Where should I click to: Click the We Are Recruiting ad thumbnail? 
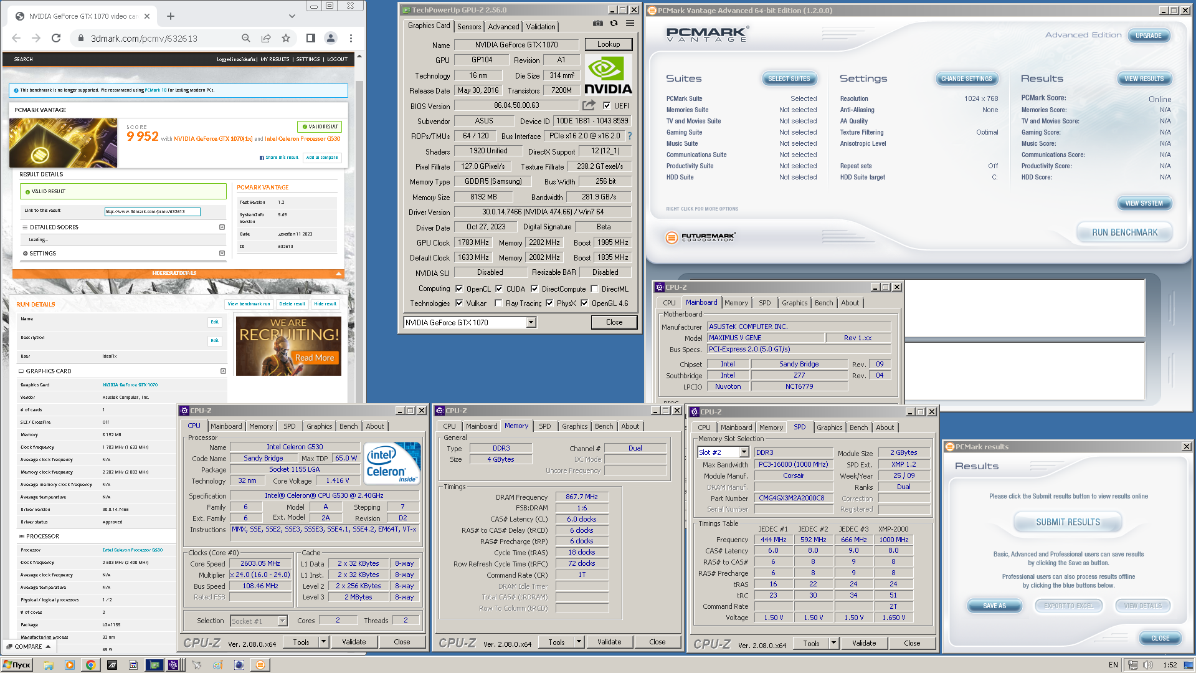pyautogui.click(x=288, y=346)
